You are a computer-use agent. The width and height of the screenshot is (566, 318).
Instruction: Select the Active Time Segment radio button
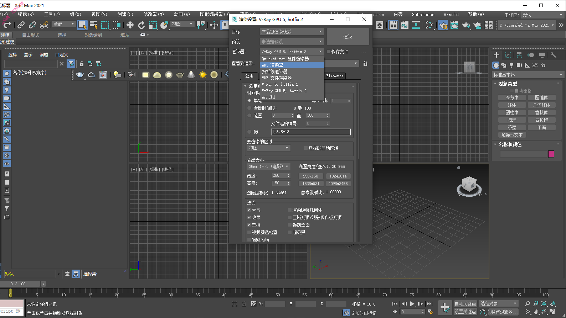click(x=249, y=108)
